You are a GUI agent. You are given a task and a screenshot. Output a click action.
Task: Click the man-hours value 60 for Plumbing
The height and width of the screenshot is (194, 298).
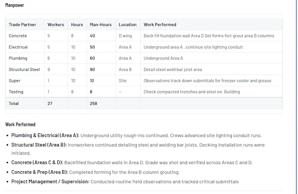tap(92, 58)
